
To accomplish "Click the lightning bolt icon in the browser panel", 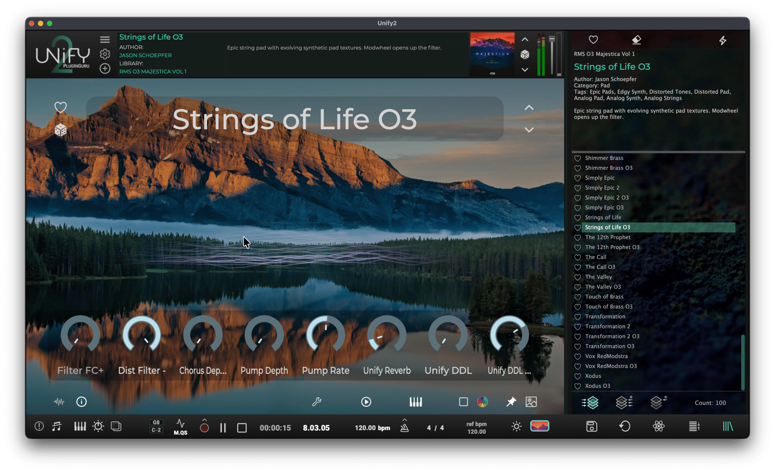I will pos(723,40).
